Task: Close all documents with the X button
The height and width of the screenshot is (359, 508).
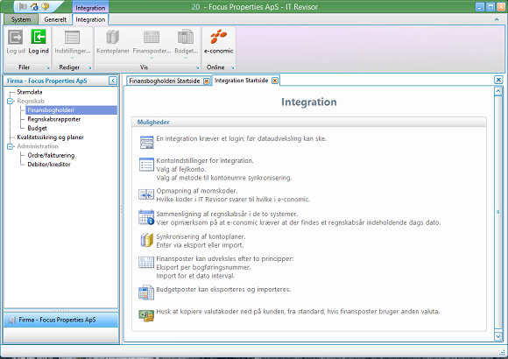Action: (498, 80)
